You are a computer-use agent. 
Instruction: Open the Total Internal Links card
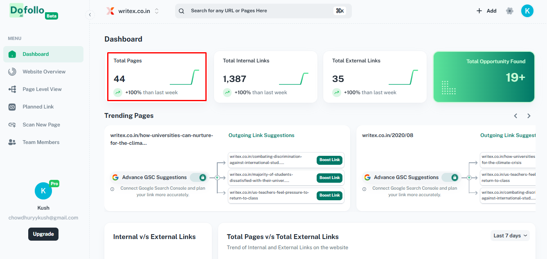(266, 77)
